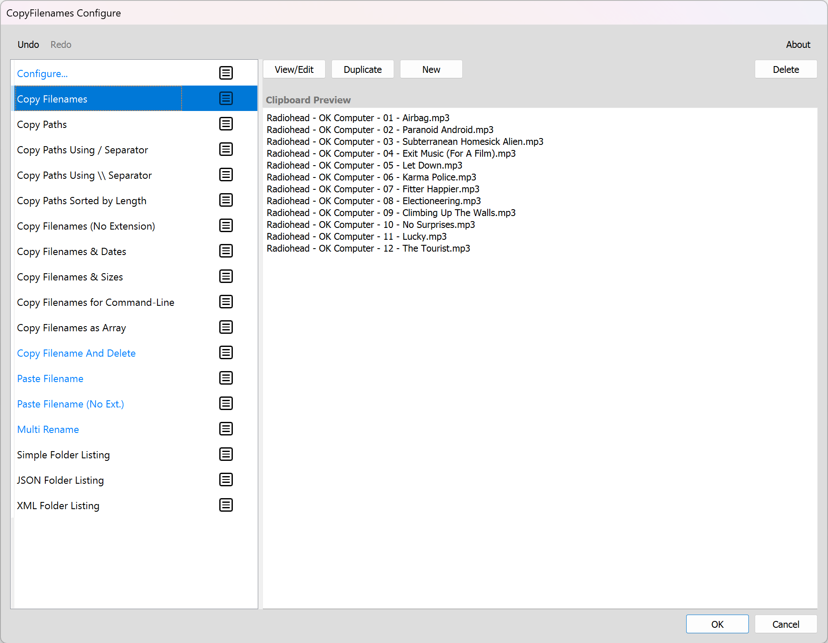Click list icon next to Configure... entry
Viewport: 828px width, 643px height.
click(x=226, y=73)
